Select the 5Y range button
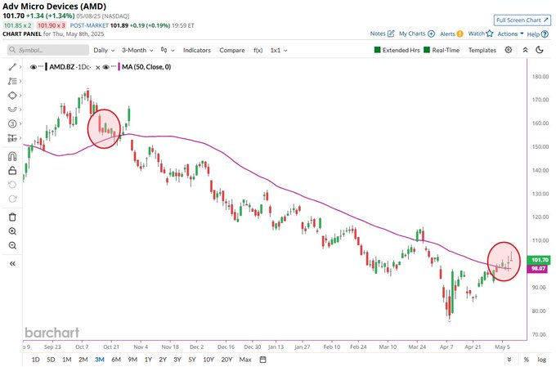Image resolution: width=556 pixels, height=367 pixels. 192,360
